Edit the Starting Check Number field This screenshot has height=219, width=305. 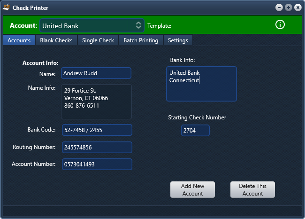[x=195, y=130]
